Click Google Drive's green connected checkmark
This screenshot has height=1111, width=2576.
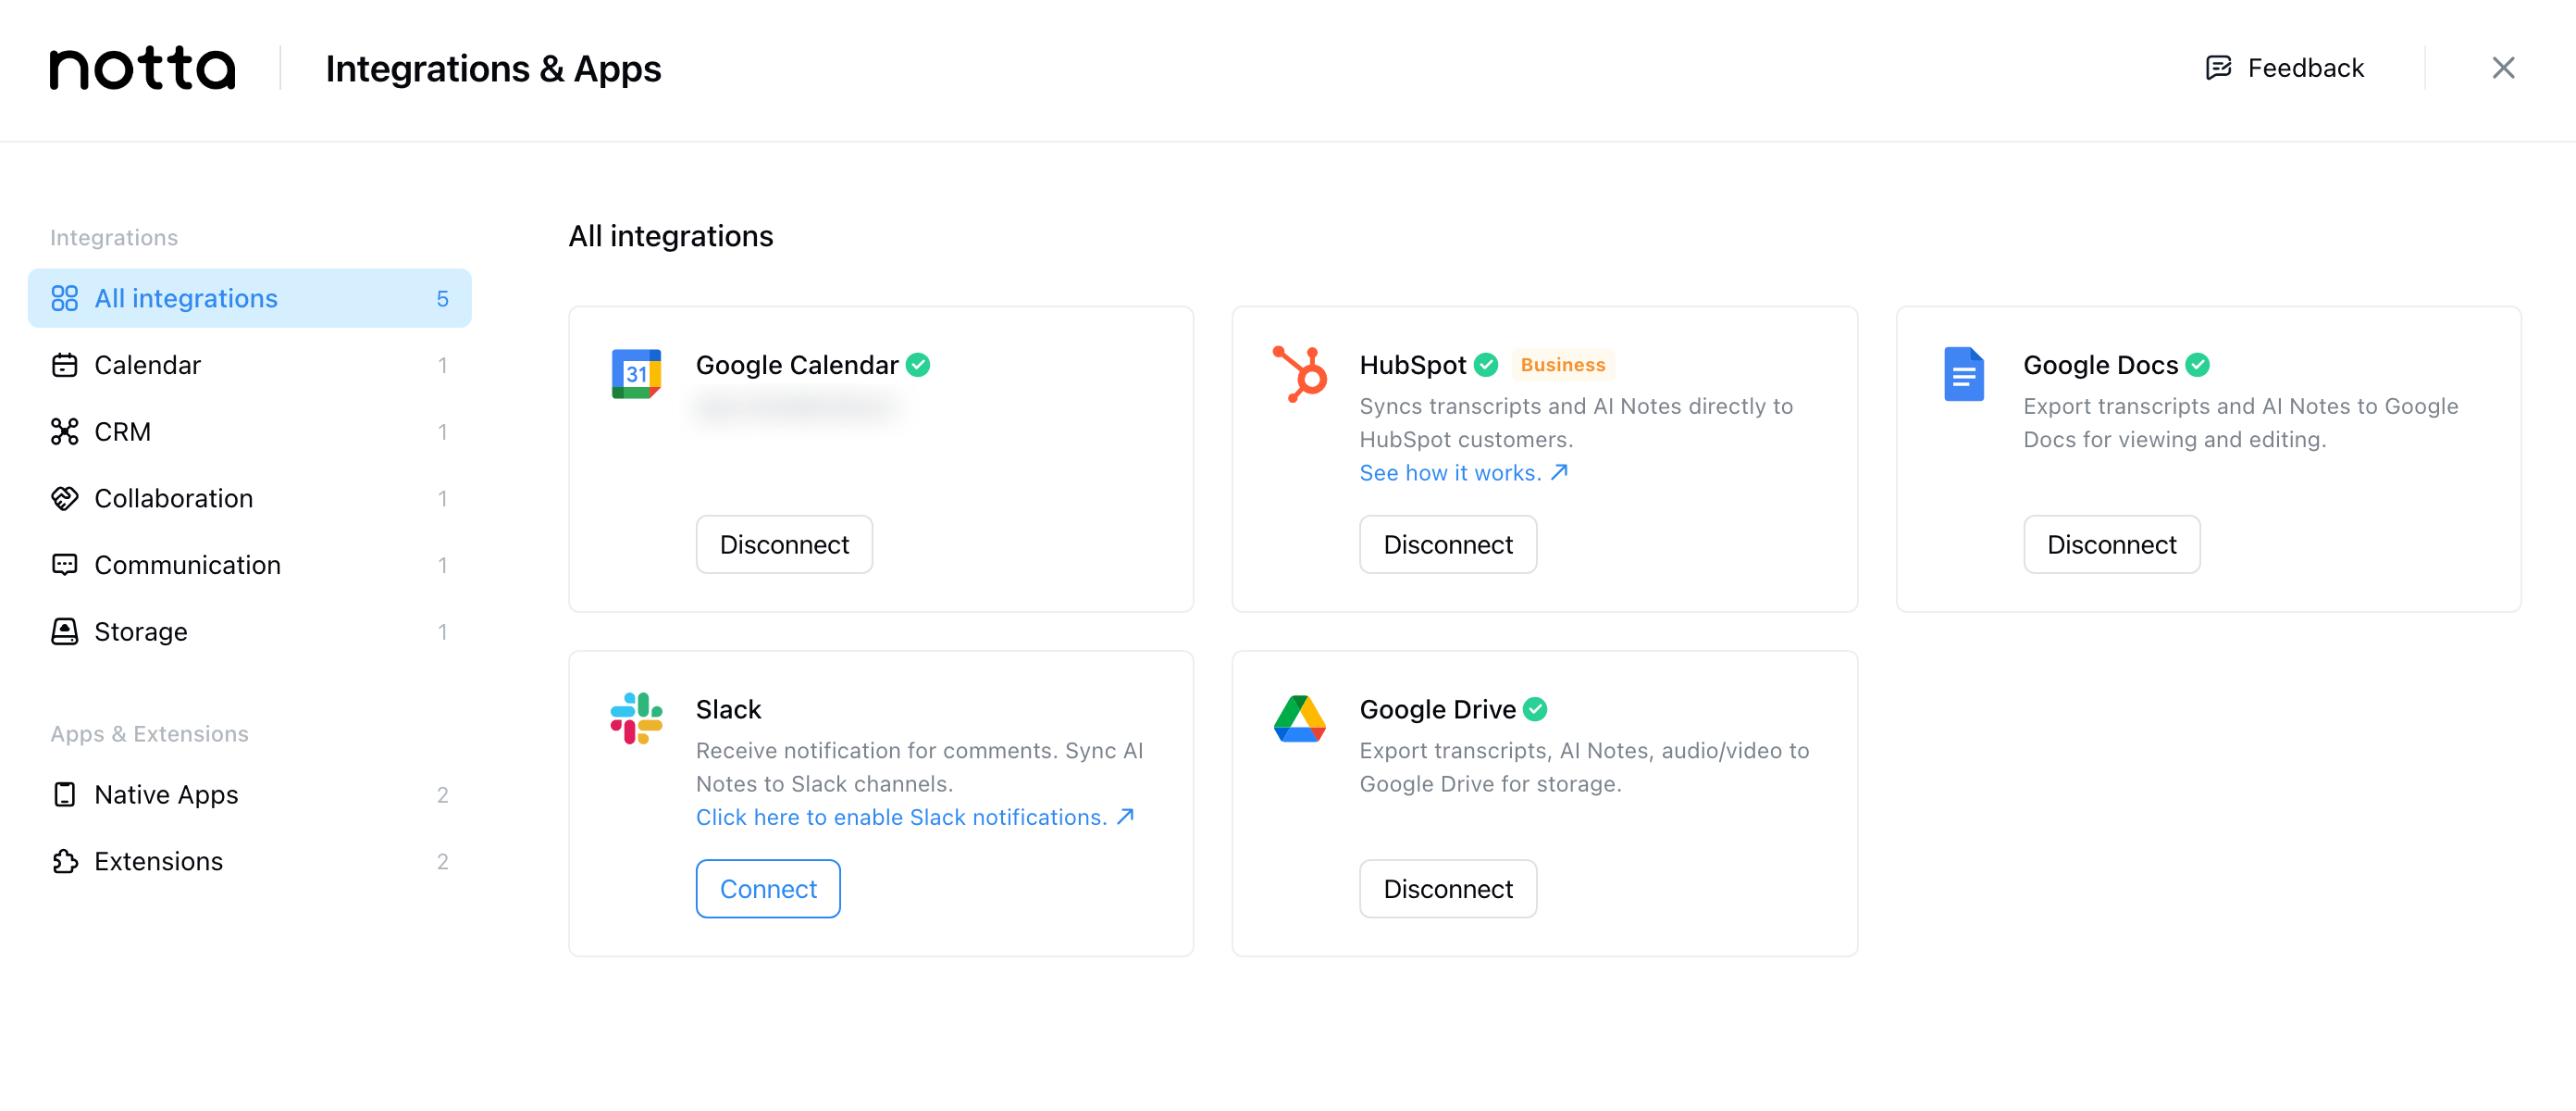1535,709
